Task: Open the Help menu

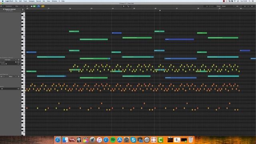Action: pos(63,1)
